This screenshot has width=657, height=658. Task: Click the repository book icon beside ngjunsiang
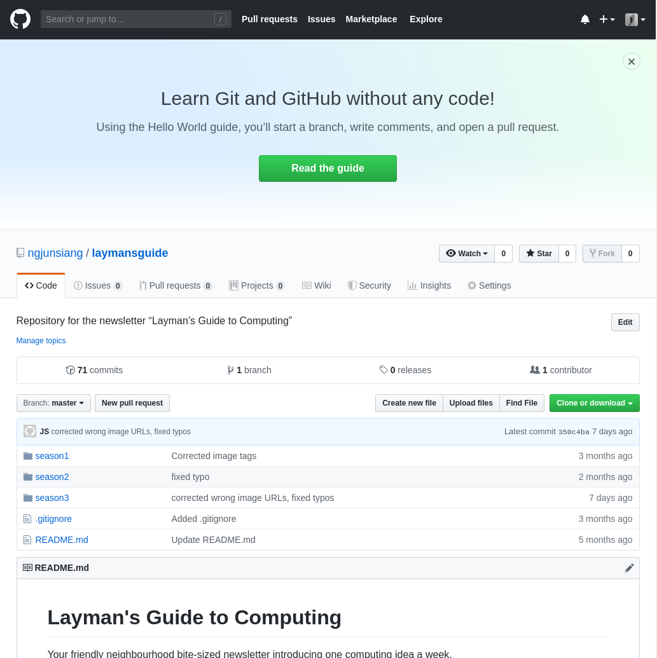coord(20,253)
